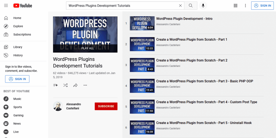Open Create a WordPress Plugin Part 2 title
The height and width of the screenshot is (138, 276).
(192, 60)
